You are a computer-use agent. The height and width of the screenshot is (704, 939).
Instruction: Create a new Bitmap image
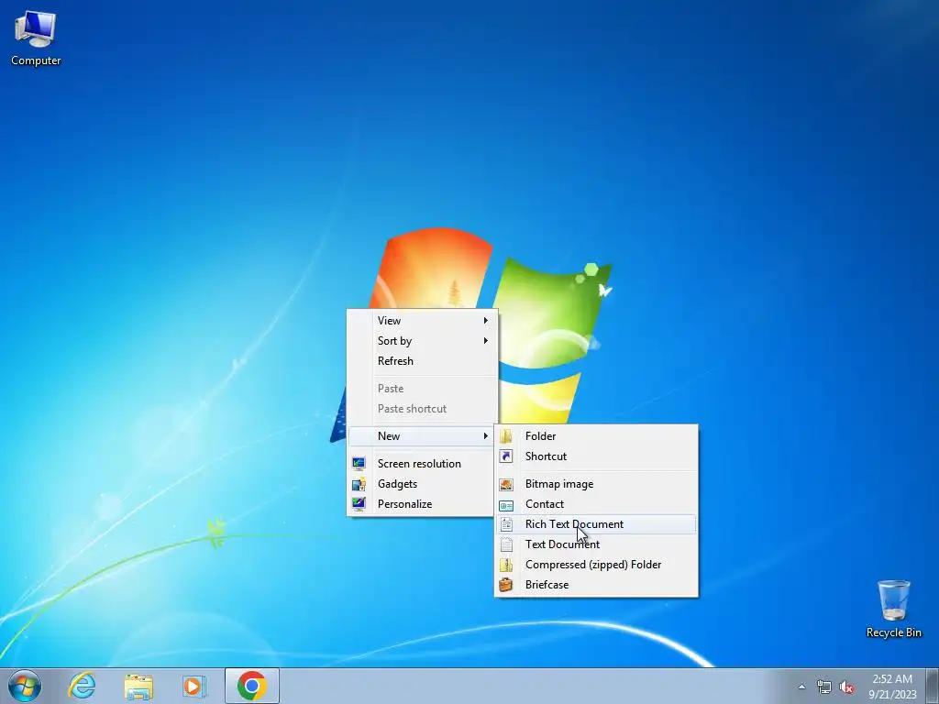596,484
